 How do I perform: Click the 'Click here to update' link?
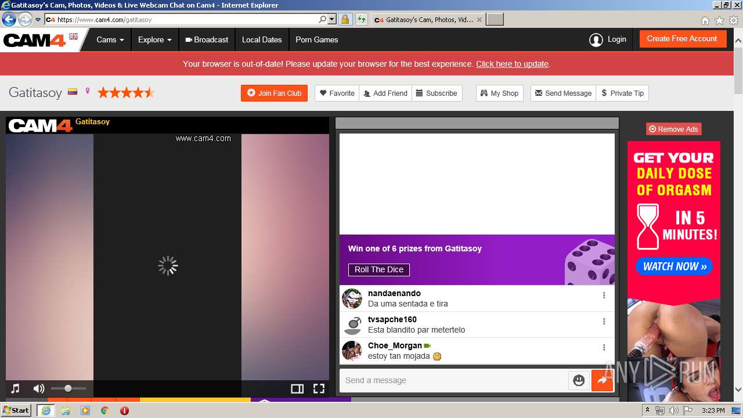(x=512, y=64)
